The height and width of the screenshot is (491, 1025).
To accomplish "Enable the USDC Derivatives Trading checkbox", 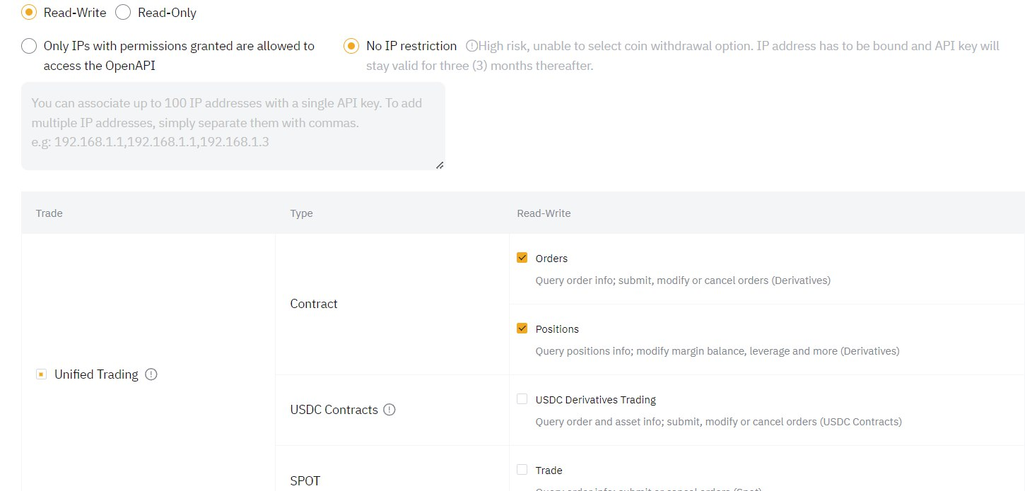I will 522,399.
